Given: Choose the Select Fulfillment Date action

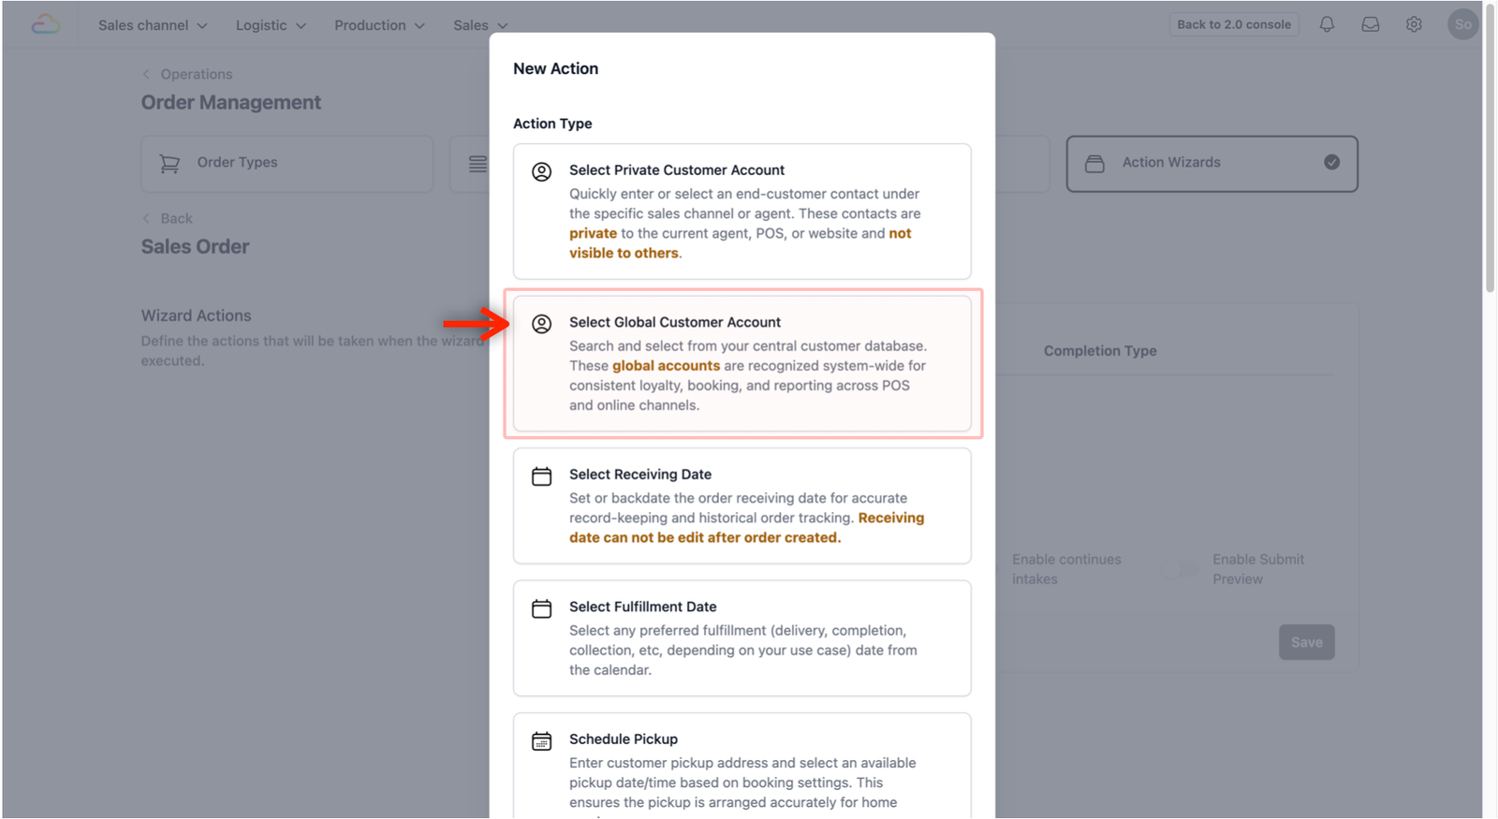Looking at the screenshot, I should pyautogui.click(x=742, y=638).
